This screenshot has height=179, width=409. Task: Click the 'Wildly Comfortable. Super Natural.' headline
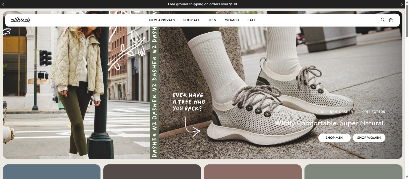point(330,123)
